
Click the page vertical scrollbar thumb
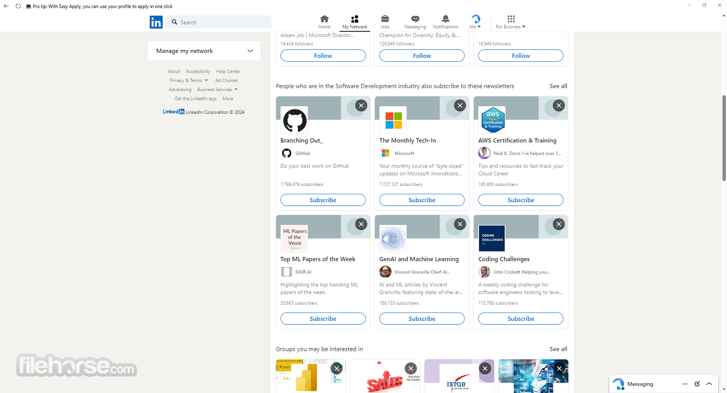[724, 138]
